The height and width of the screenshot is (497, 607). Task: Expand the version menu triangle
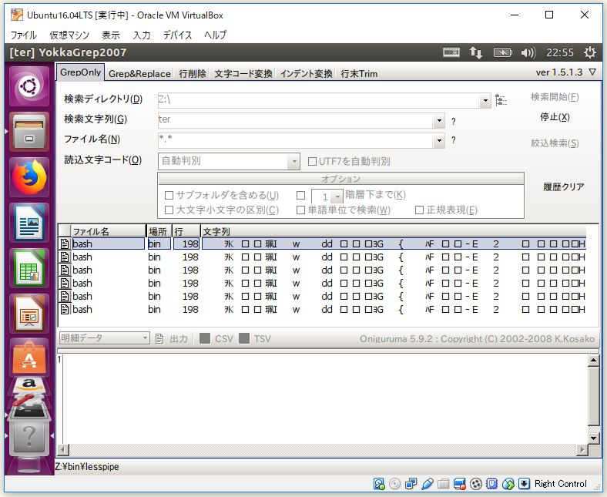pyautogui.click(x=592, y=72)
